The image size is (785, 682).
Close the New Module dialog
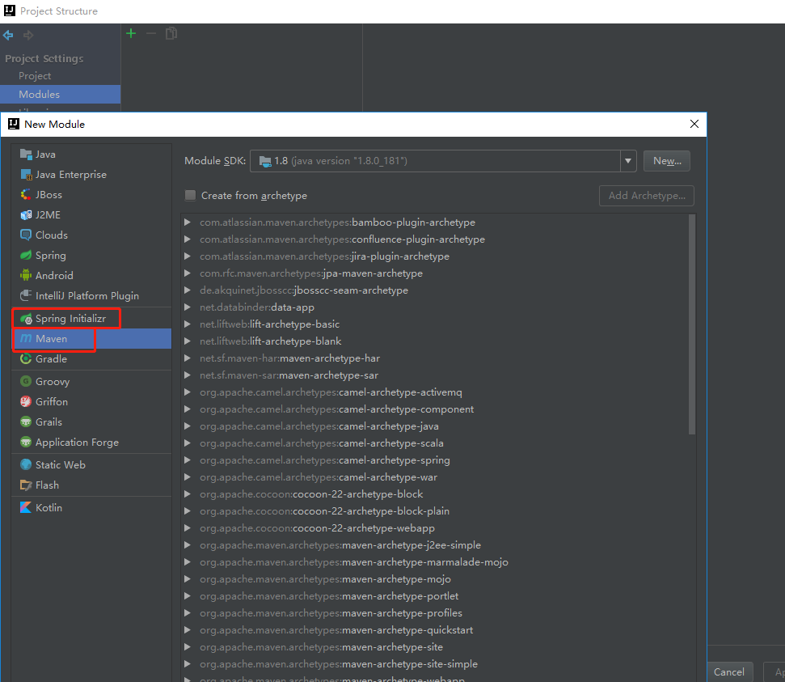click(694, 124)
